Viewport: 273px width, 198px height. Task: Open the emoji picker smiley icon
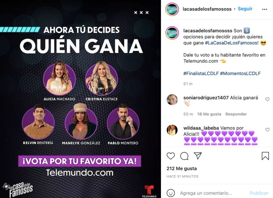171,193
